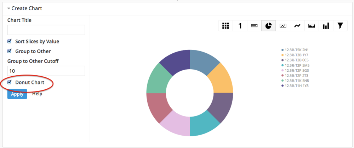
Task: Click the light pink donut slice
Action: [x=177, y=124]
